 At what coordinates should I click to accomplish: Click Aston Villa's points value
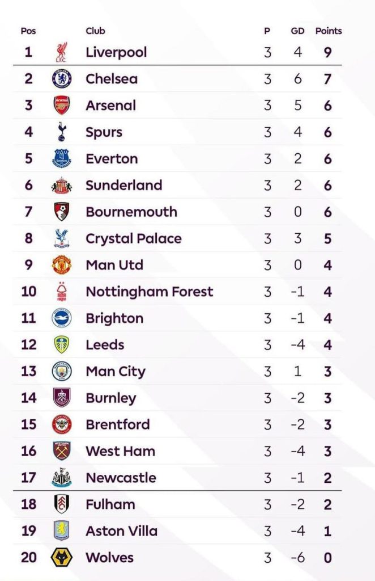327,531
